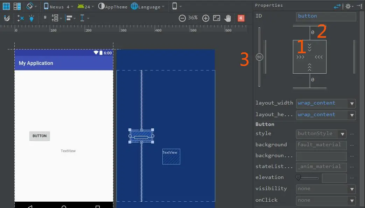Toggle the top inner chevrons in constraint widget
This screenshot has width=365, height=208.
click(x=310, y=47)
